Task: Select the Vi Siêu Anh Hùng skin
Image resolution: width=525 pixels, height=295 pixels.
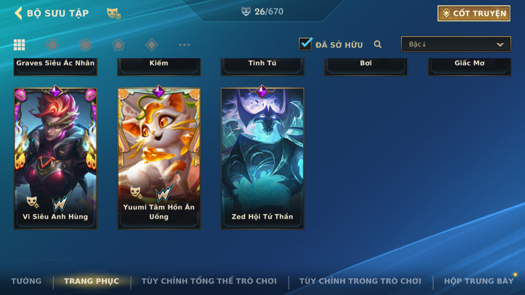Action: 55,159
